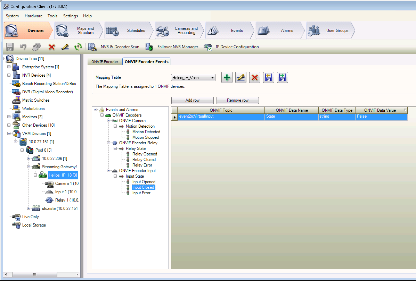
Task: Click the red X delete toolbar icon
Action: [52, 47]
